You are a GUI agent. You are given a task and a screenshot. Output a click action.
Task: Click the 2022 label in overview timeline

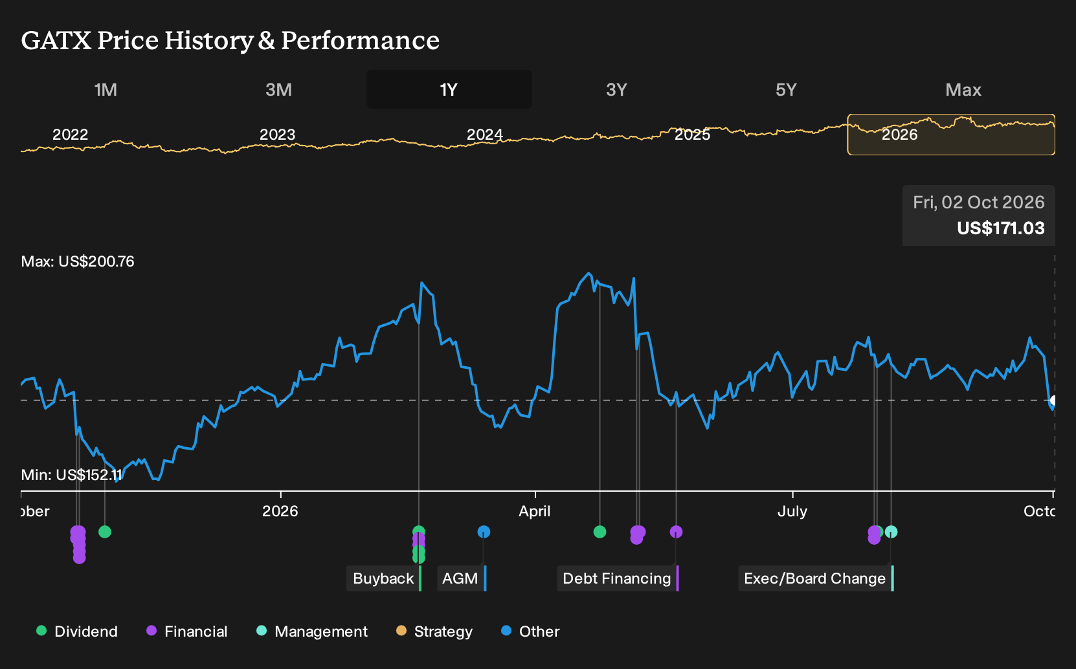point(70,135)
